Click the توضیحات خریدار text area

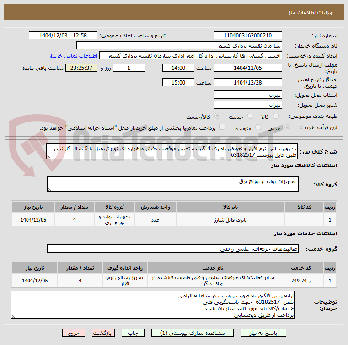(153, 305)
